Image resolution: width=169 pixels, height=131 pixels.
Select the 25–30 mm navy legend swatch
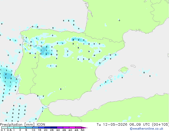54,128
